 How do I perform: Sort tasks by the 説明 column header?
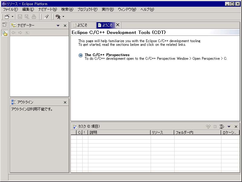(119, 133)
